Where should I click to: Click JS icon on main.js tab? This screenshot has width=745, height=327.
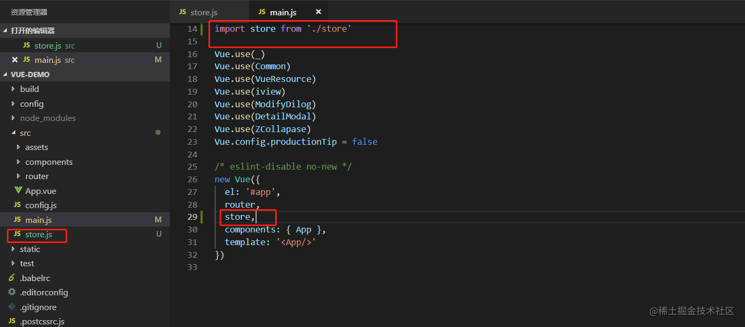coord(262,12)
